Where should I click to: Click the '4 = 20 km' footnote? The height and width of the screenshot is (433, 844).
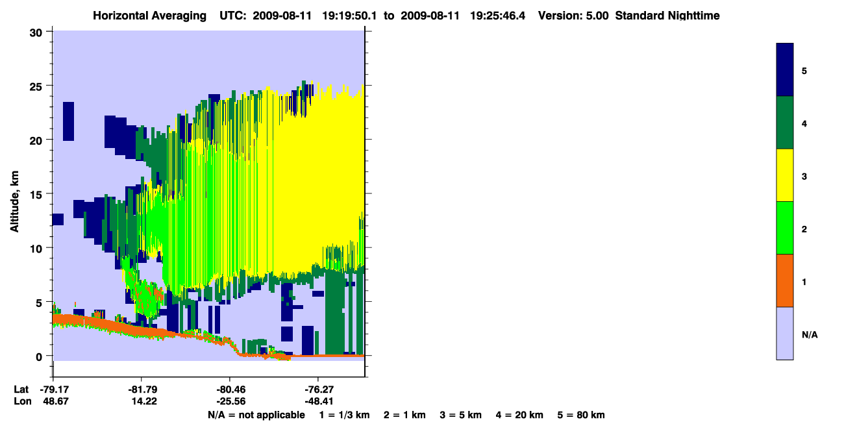[520, 415]
